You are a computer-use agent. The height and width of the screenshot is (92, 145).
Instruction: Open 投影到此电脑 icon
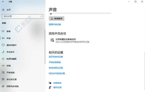[3, 86]
